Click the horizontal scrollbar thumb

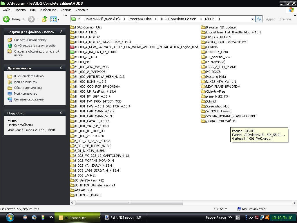tap(129, 203)
